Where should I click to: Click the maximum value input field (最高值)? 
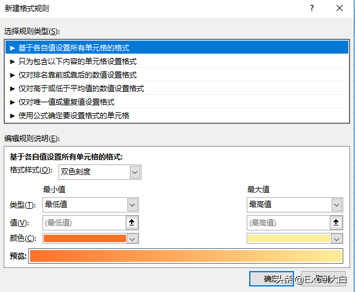pyautogui.click(x=289, y=223)
